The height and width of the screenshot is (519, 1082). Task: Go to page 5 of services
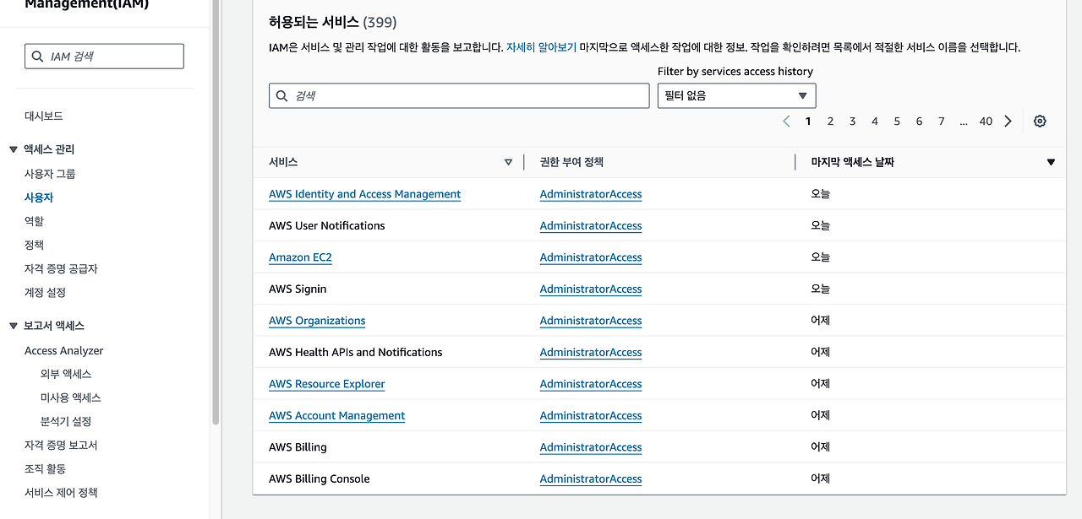(x=897, y=121)
